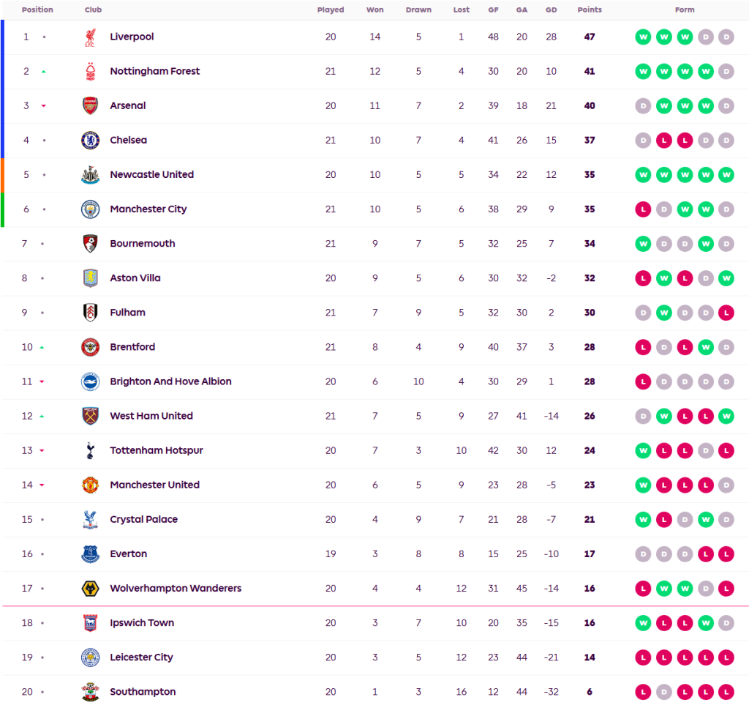Click the Nottingham Forest crest icon
The height and width of the screenshot is (708, 749).
click(90, 72)
